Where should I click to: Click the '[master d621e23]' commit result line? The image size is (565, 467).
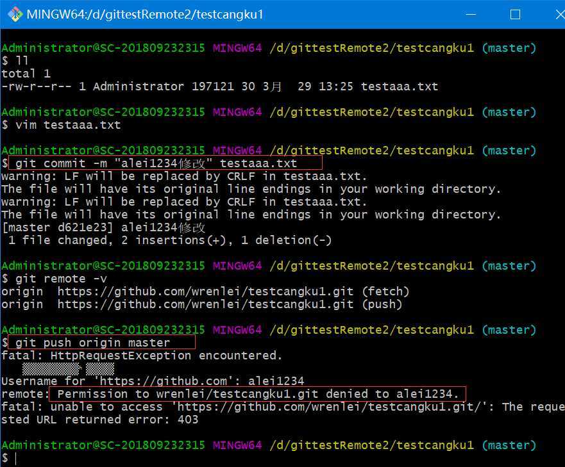click(x=103, y=227)
